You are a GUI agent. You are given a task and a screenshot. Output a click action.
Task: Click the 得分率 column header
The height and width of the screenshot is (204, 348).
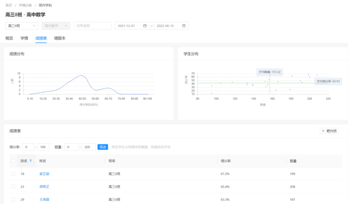point(225,161)
